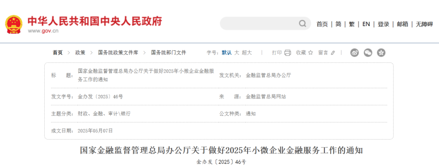This screenshot has height=168, width=439.
Task: Go to 政策 breadcrumb
Action: (x=80, y=53)
